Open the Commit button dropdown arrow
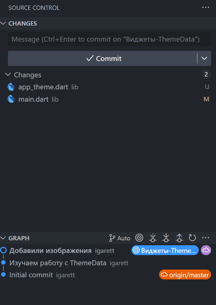Screen dimensions: 216x305 click(x=204, y=59)
